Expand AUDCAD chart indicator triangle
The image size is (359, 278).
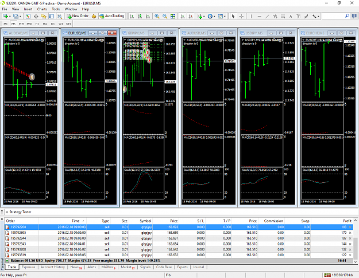(x=6, y=40)
